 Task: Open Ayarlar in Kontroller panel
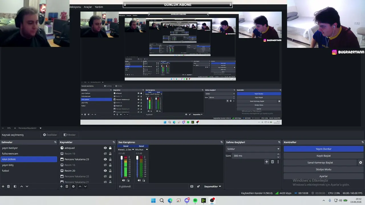click(324, 176)
